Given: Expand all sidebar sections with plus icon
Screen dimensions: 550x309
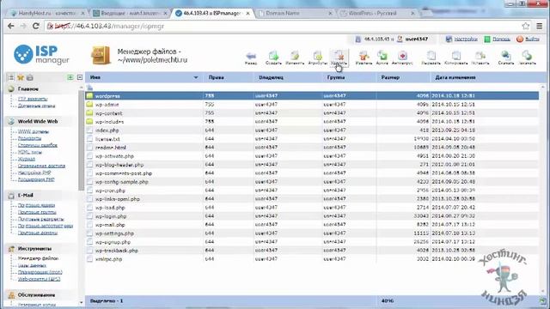Looking at the screenshot, I should pos(70,77).
